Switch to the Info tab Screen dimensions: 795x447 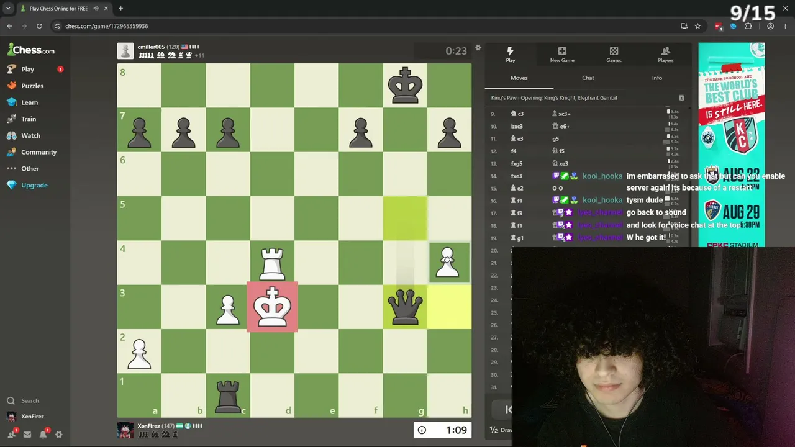[657, 78]
